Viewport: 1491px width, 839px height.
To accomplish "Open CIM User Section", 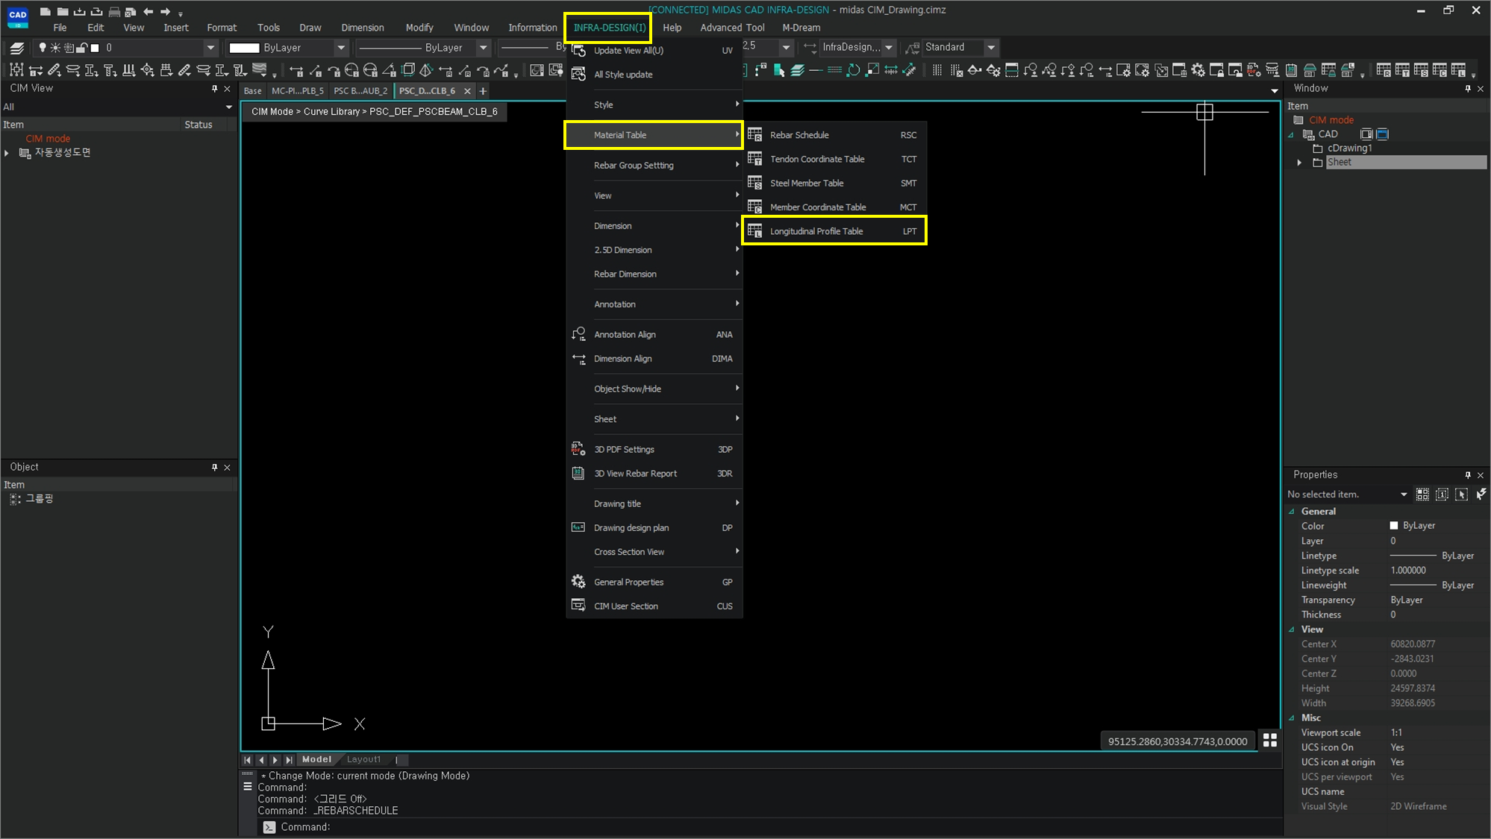I will point(654,606).
